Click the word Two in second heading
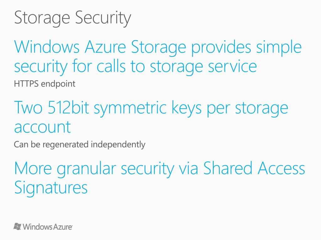 pyautogui.click(x=28, y=107)
